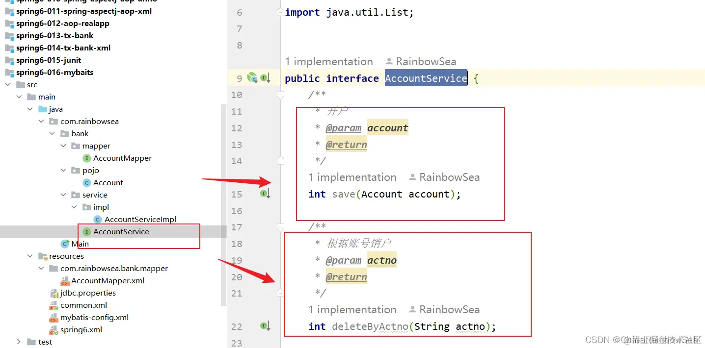Image resolution: width=705 pixels, height=348 pixels.
Task: Collapse the pojo package chevron
Action: point(63,171)
